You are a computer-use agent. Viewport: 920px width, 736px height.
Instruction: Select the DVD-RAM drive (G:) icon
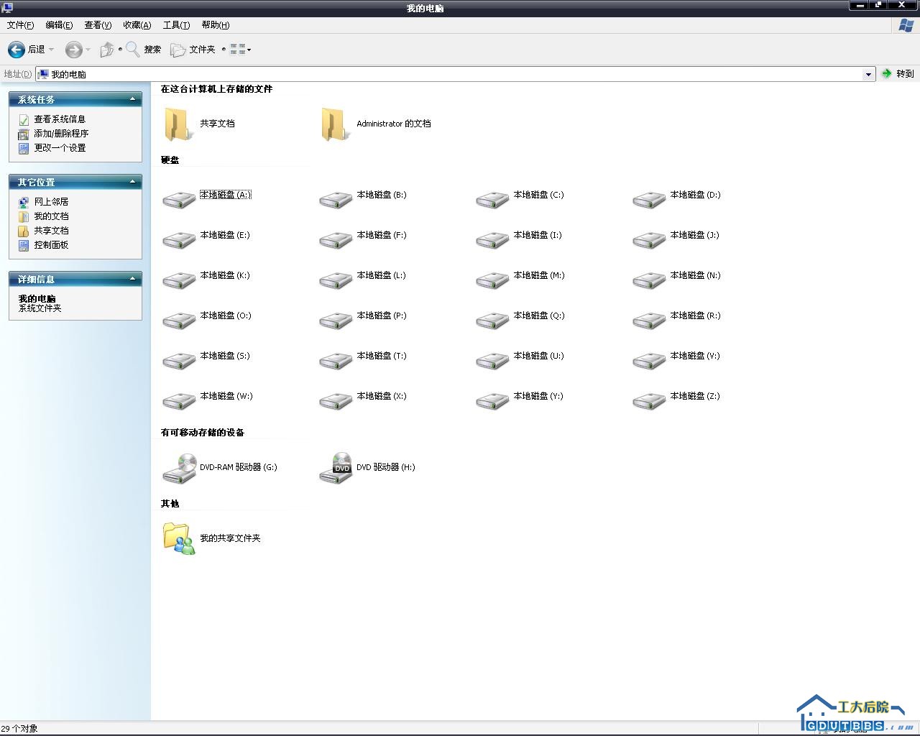pos(179,468)
